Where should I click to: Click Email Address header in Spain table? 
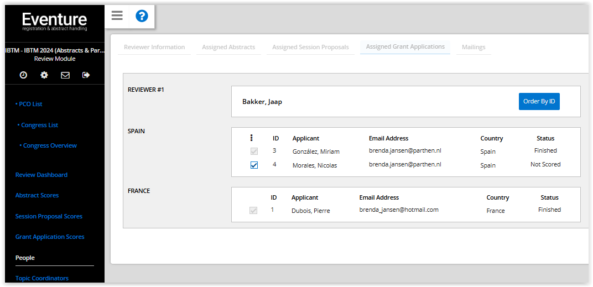click(389, 138)
